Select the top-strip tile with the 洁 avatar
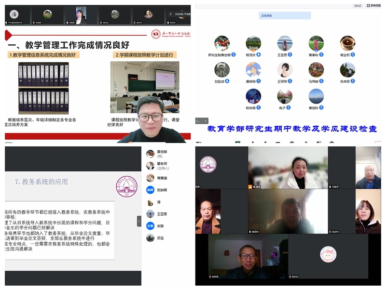 pos(18,15)
